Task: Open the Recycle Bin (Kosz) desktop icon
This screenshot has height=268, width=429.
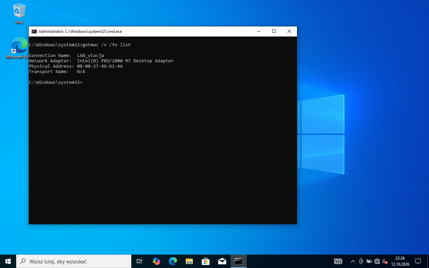Action: [x=19, y=14]
